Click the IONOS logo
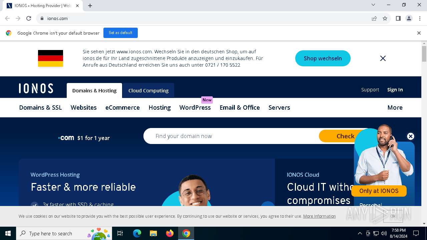The width and height of the screenshot is (427, 240). click(36, 88)
